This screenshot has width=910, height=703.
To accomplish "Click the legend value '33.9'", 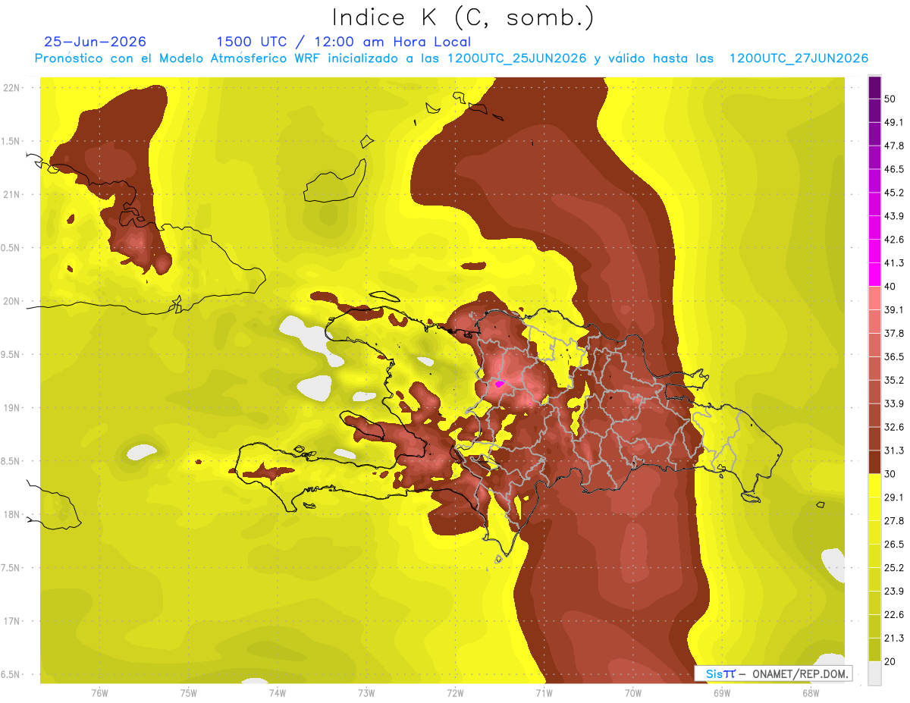I will point(893,403).
